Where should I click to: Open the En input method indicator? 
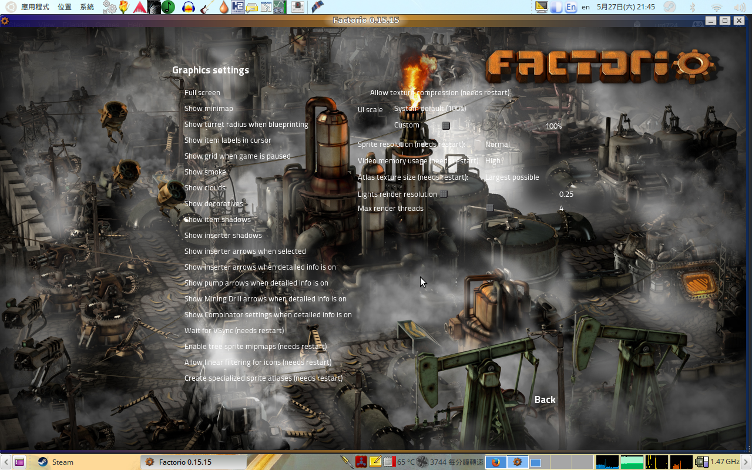(x=570, y=7)
